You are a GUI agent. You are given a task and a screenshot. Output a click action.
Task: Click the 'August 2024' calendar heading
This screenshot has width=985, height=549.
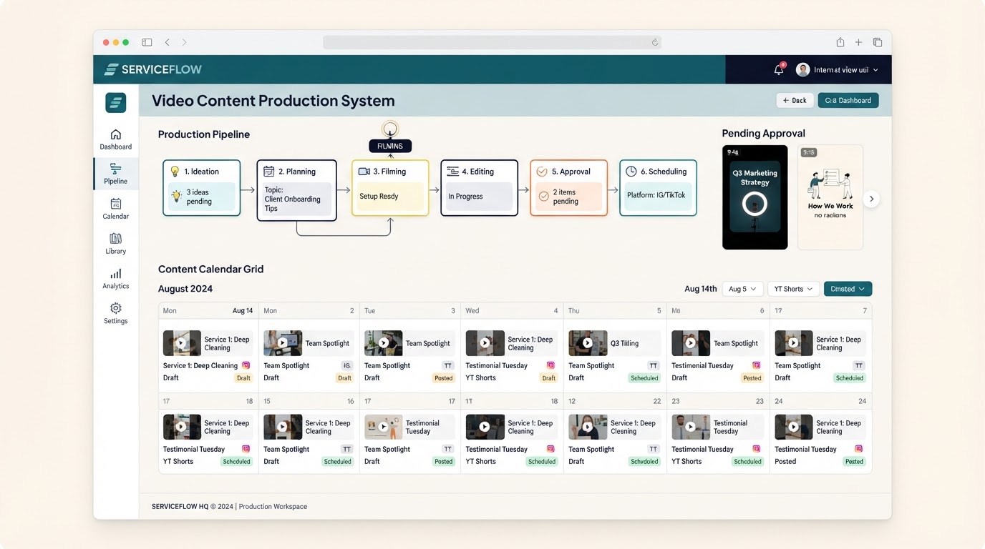[185, 289]
